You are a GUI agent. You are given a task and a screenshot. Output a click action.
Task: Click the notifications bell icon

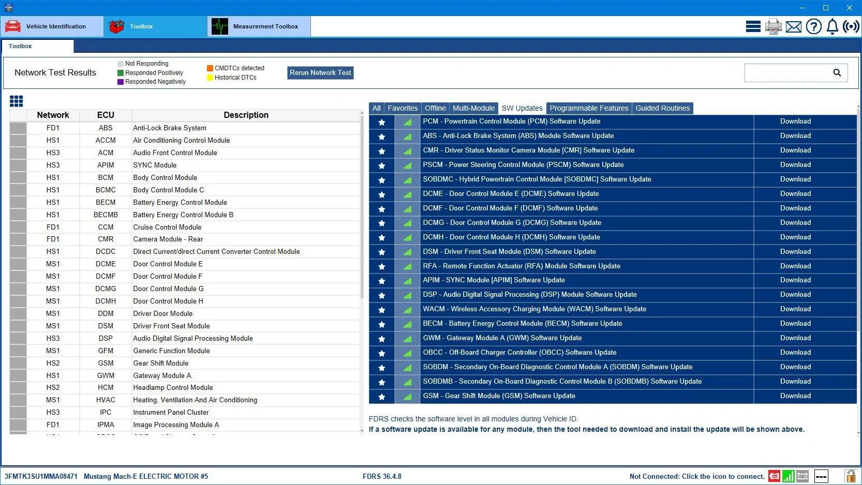(x=833, y=26)
